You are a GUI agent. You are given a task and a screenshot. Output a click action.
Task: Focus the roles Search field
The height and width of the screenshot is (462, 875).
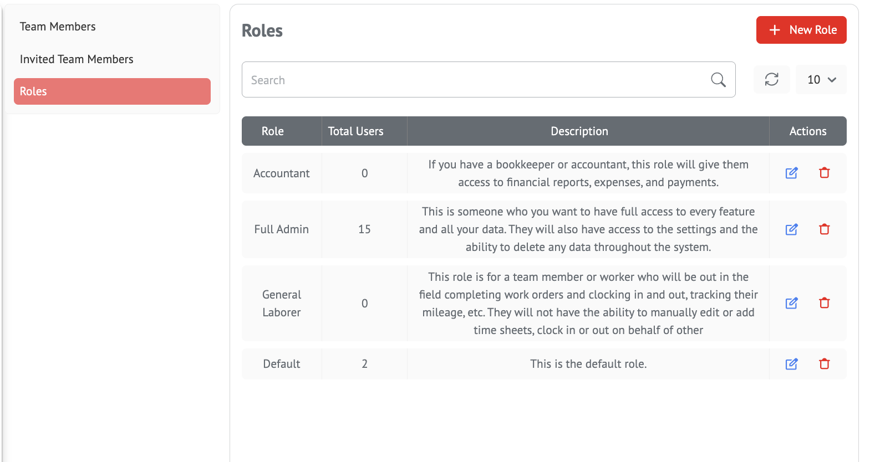477,80
